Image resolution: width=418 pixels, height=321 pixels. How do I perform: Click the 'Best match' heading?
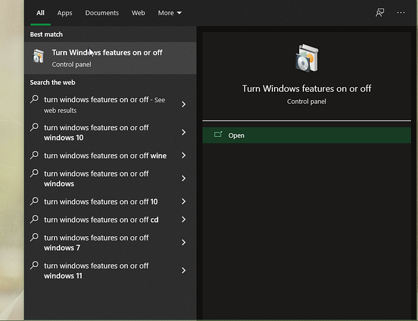click(47, 35)
